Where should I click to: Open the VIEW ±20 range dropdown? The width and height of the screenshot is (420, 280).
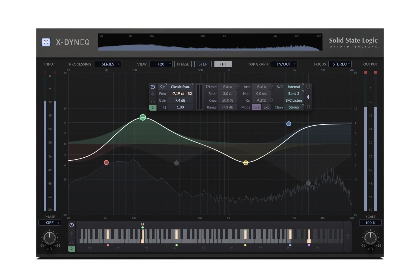161,64
